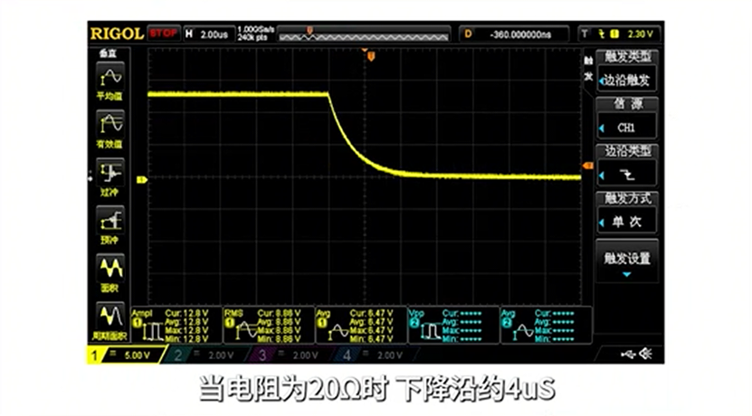Open the 触发类型 边沿触发 trigger type menu
The image size is (752, 416).
click(627, 71)
